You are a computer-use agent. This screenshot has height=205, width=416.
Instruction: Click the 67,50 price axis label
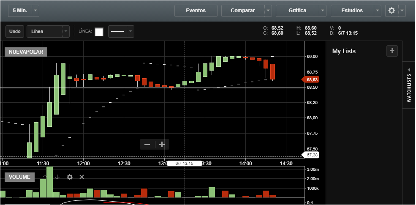[x=312, y=149]
